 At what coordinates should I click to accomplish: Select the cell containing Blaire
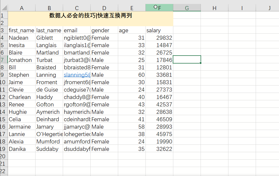point(21,52)
